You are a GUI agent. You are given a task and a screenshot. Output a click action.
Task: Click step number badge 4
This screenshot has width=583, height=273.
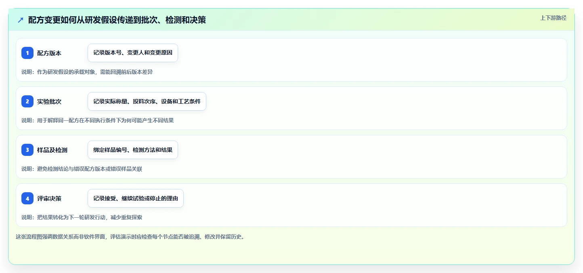coord(27,198)
